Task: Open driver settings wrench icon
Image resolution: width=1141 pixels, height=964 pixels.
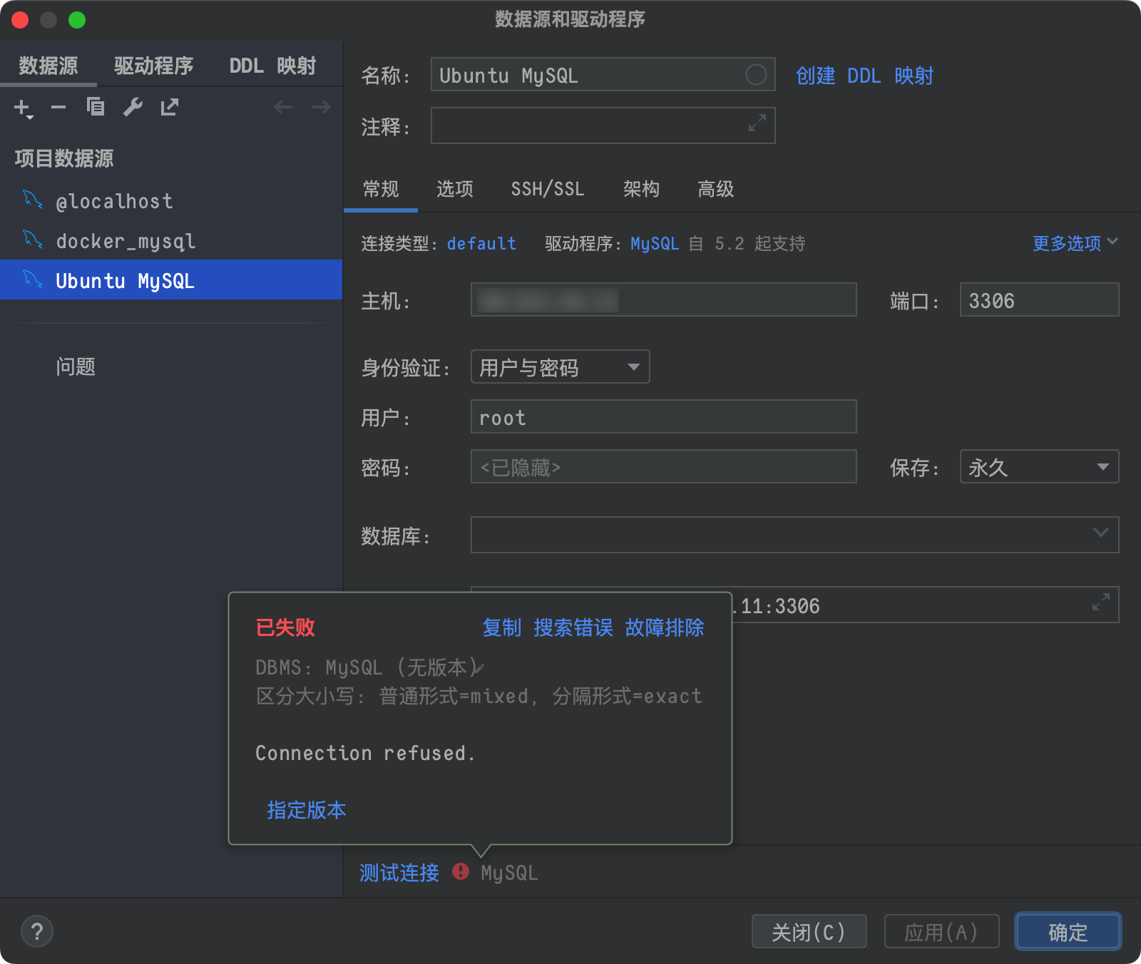Action: tap(133, 108)
